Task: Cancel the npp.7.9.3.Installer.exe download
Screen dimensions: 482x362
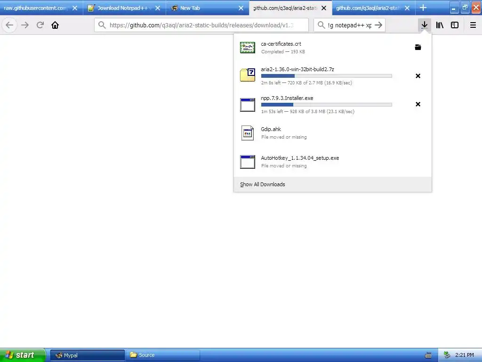Action: tap(418, 104)
